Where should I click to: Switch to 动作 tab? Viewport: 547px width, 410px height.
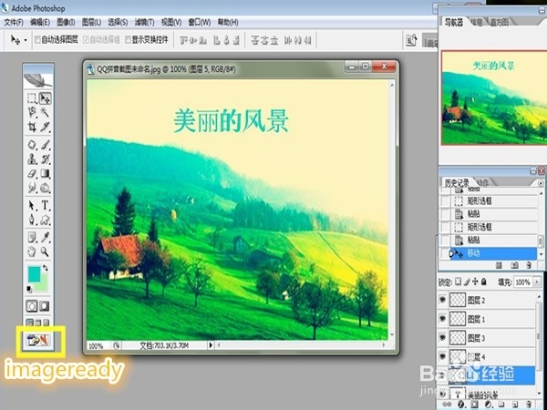pyautogui.click(x=483, y=182)
